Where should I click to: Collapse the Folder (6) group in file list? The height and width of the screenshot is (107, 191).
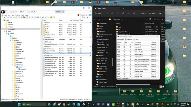90,23
